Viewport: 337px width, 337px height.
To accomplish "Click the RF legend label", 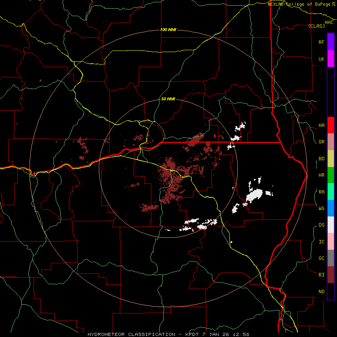I will [321, 42].
